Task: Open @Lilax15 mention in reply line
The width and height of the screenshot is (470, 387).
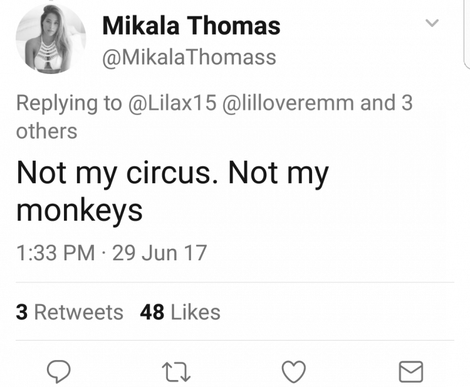Action: tap(172, 103)
